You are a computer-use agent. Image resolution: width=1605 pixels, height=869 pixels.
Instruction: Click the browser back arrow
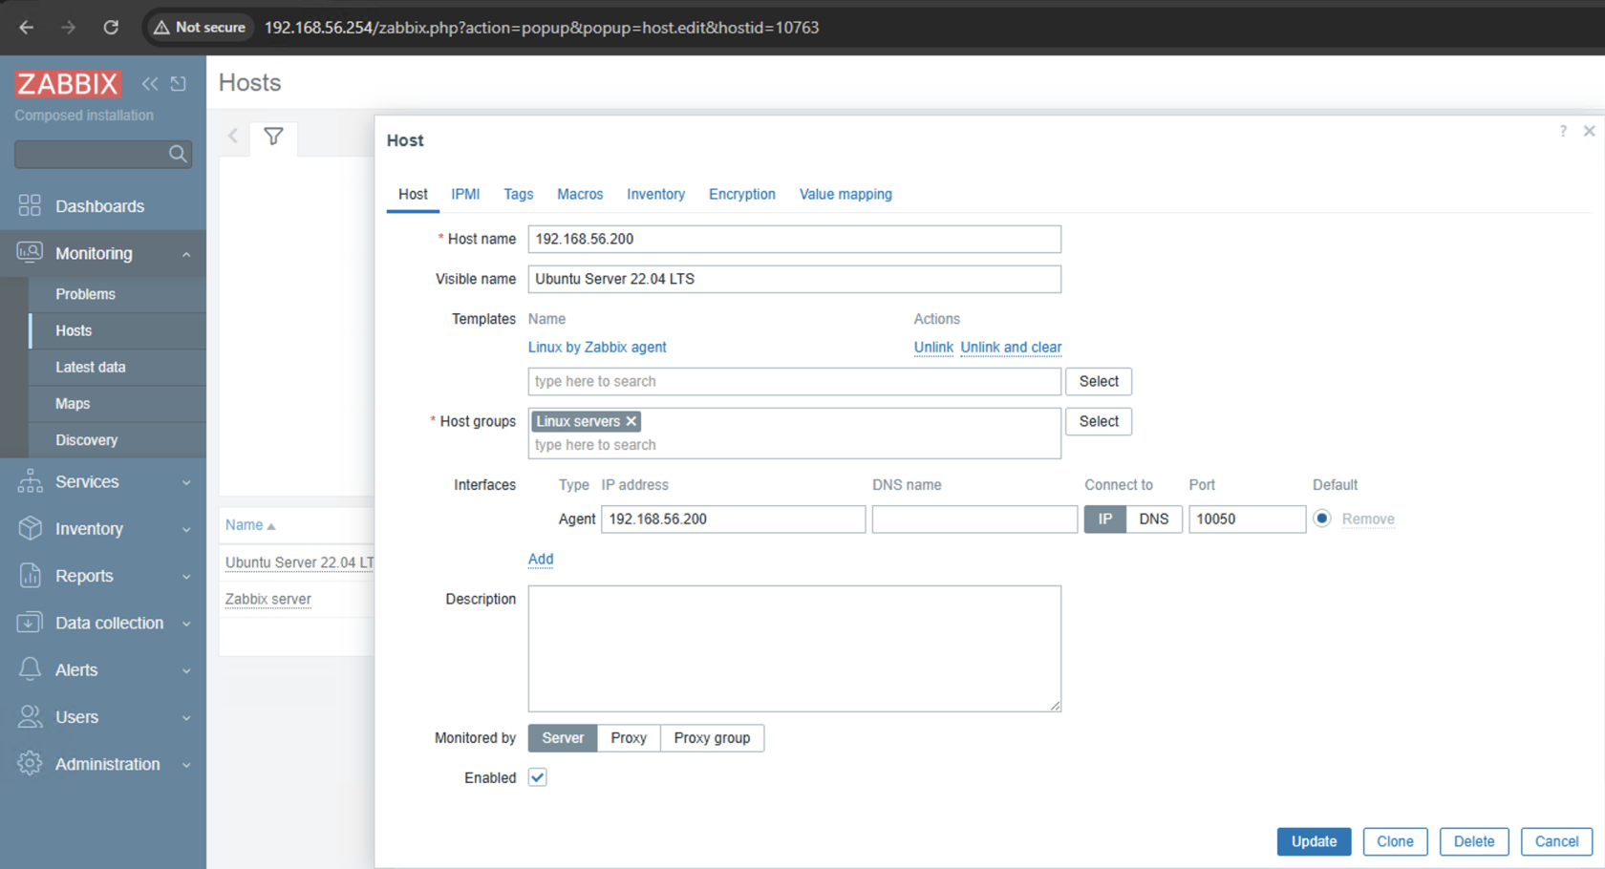(26, 28)
